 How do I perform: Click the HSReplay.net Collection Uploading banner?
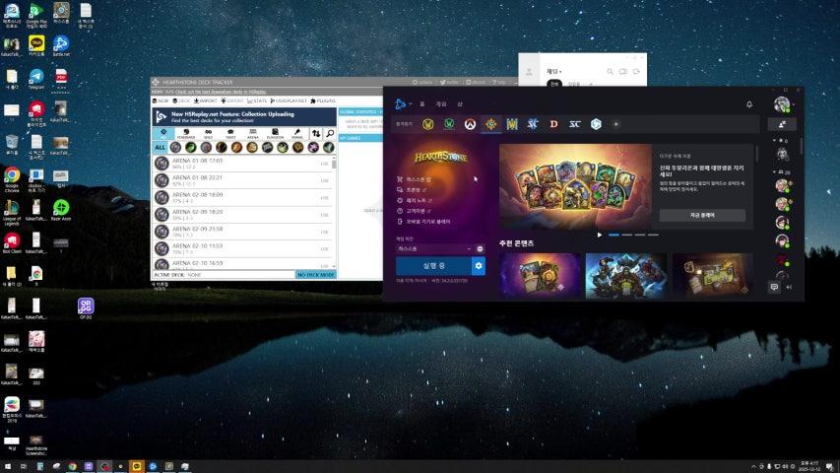click(x=244, y=117)
